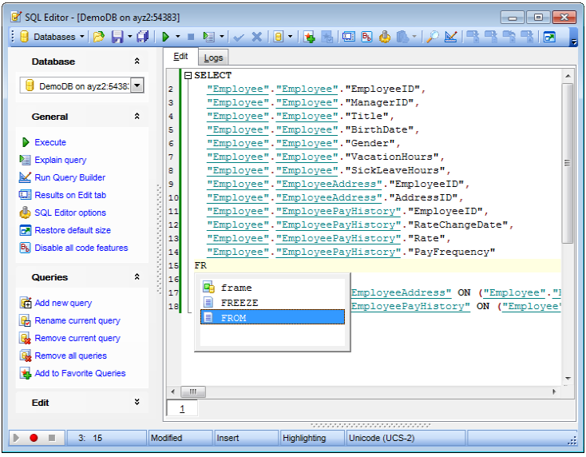Image resolution: width=586 pixels, height=457 pixels.
Task: Switch to the Logs tab
Action: (x=213, y=58)
